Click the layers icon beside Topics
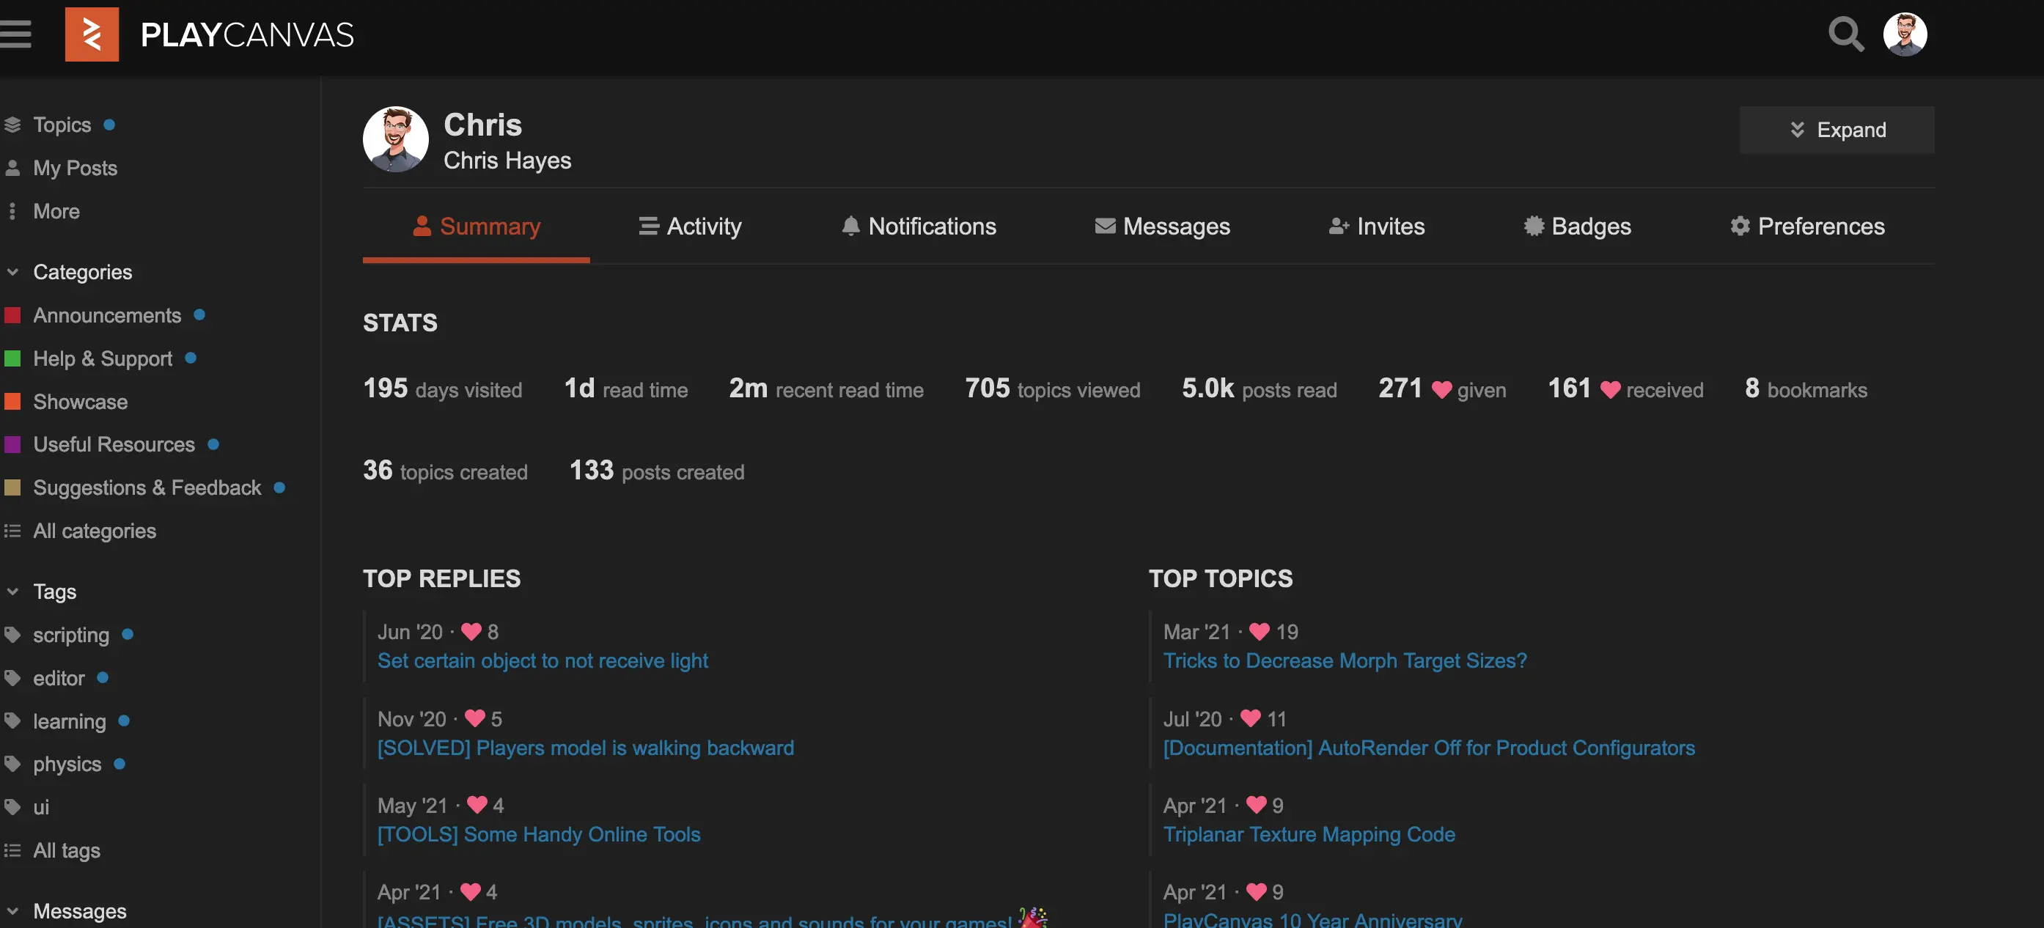This screenshot has width=2044, height=928. point(12,125)
